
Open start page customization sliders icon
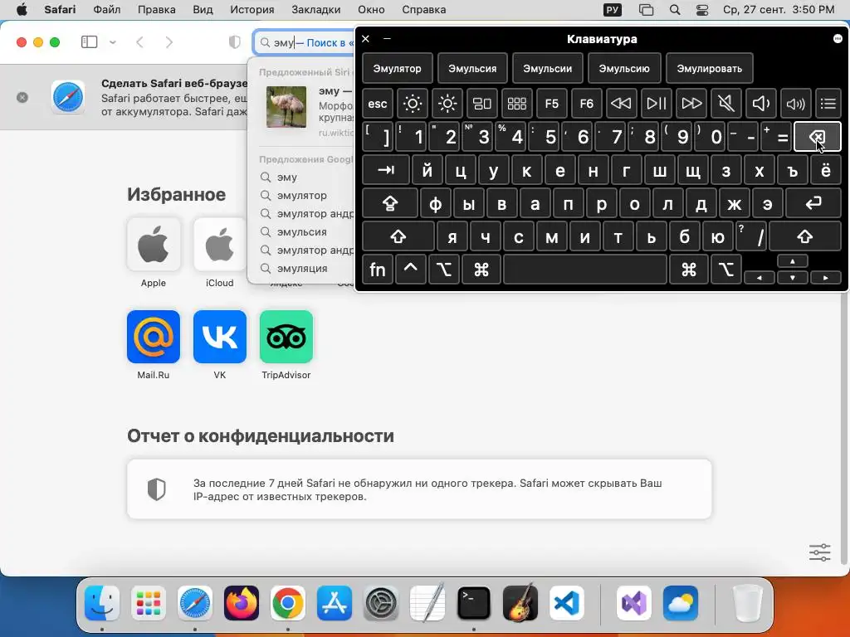[x=819, y=552]
